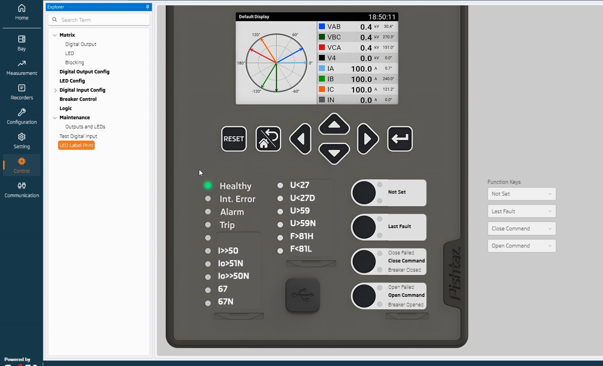Push the round Open Command function key
The height and width of the screenshot is (366, 603).
point(364,296)
